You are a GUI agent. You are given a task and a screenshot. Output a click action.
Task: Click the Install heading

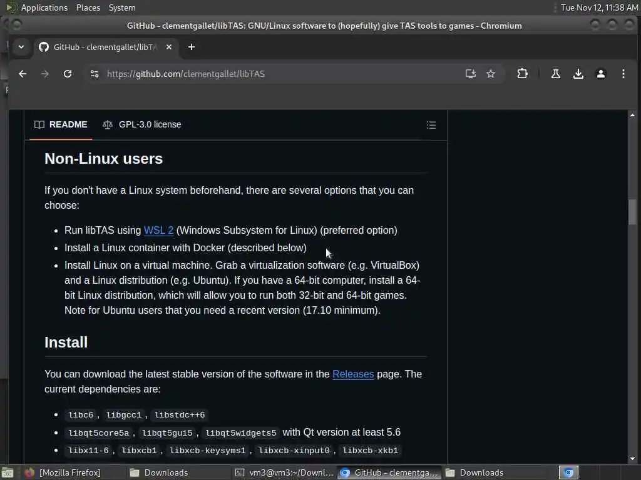[x=66, y=342]
